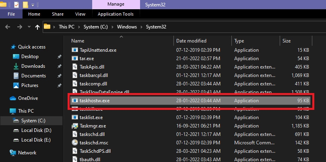The image size is (326, 162).
Task: Go up one folder level
Action: pos(37,27)
